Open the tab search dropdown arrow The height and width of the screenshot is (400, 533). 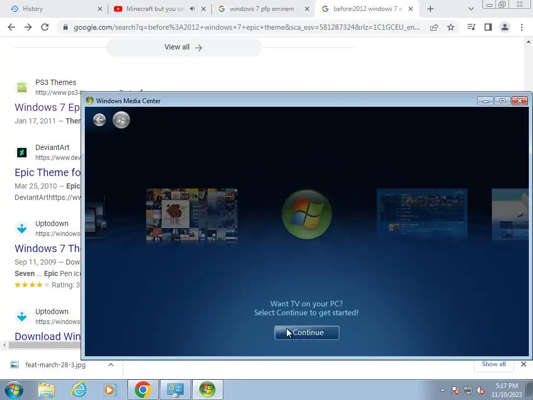[471, 9]
